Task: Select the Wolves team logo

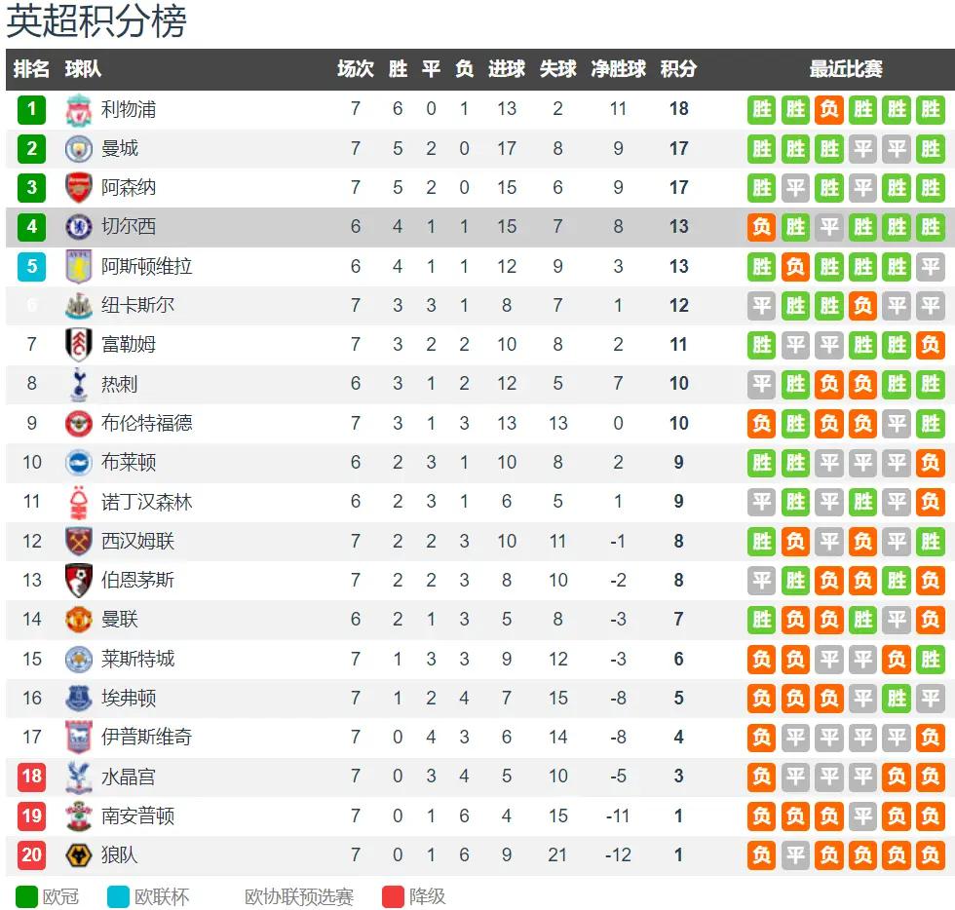Action: (x=79, y=855)
